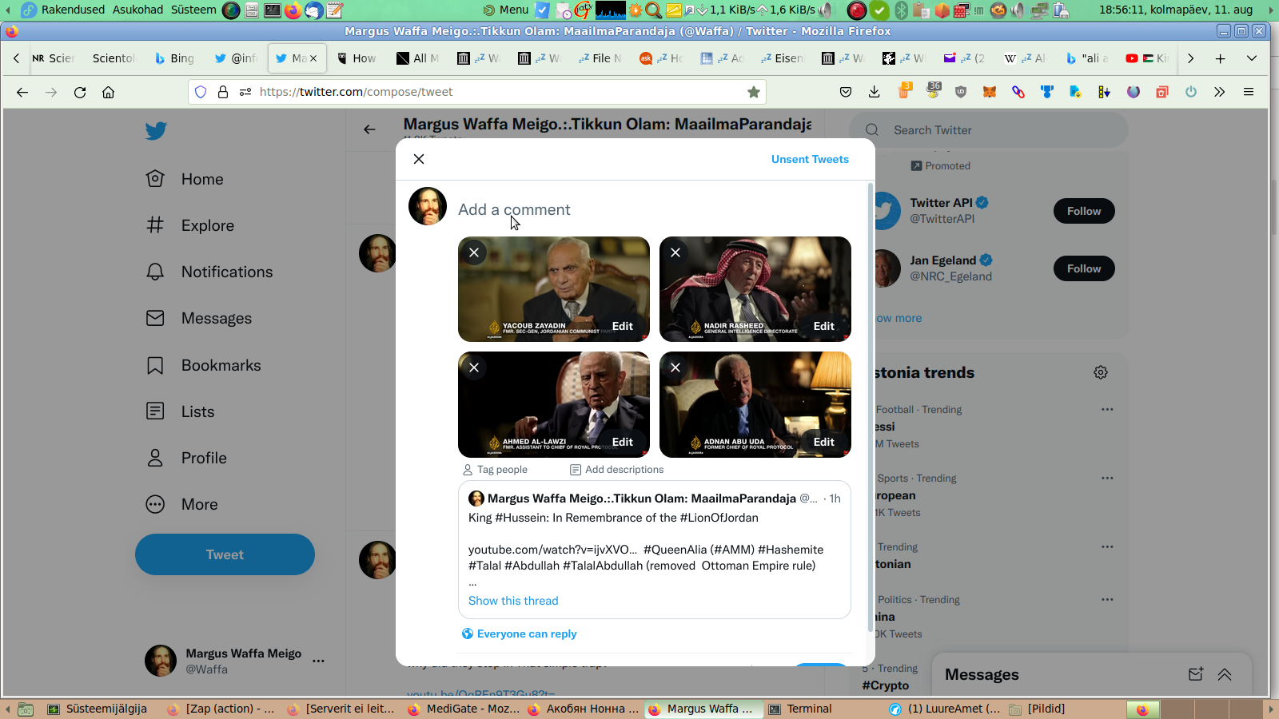The image size is (1279, 719).
Task: Edit the Nadir Rasheed image
Action: click(x=824, y=326)
